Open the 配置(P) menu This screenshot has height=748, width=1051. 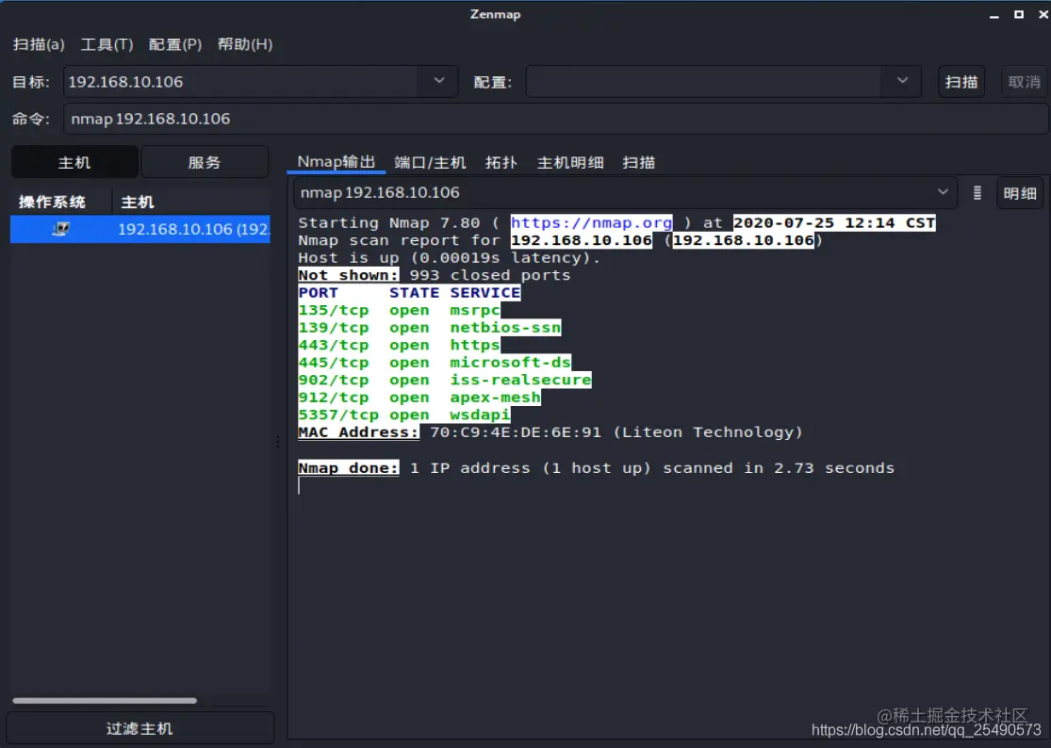(x=175, y=44)
